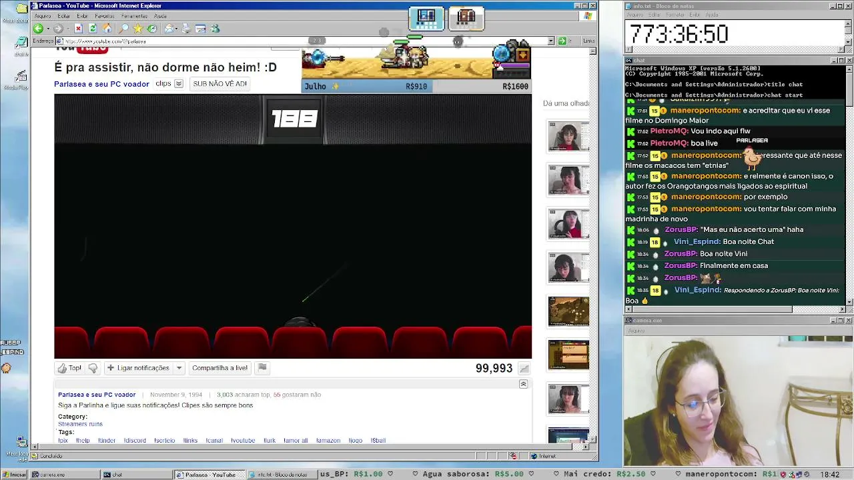This screenshot has width=854, height=480.
Task: Open the Streamers ruins category link
Action: pos(80,424)
